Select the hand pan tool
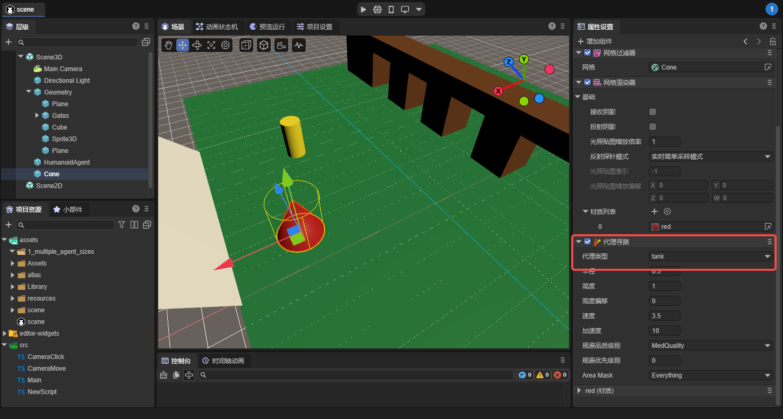Viewport: 783px width, 419px height. pos(168,45)
